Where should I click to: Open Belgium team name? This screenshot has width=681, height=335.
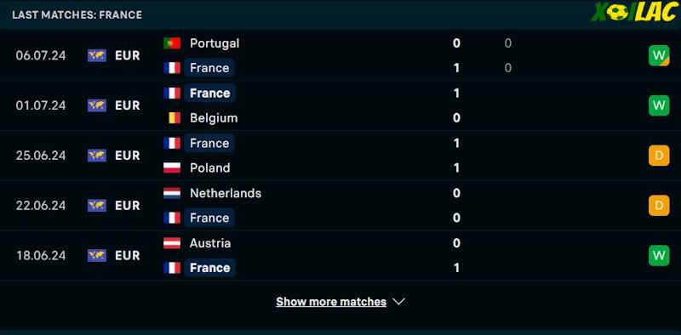pyautogui.click(x=214, y=118)
